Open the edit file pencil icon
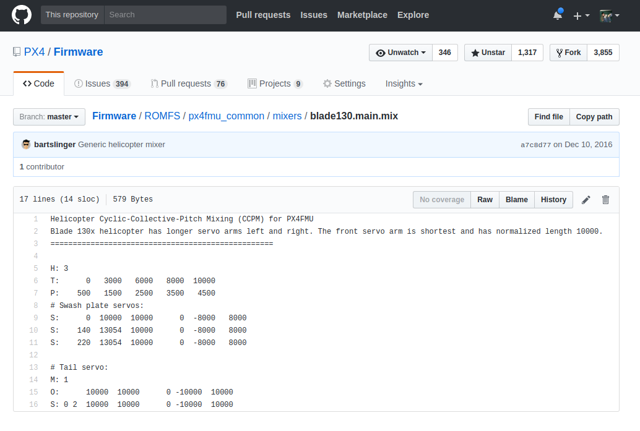Viewport: 640px width, 431px height. point(586,199)
